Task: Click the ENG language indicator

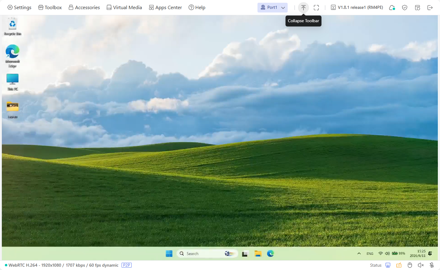Action: tap(370, 254)
